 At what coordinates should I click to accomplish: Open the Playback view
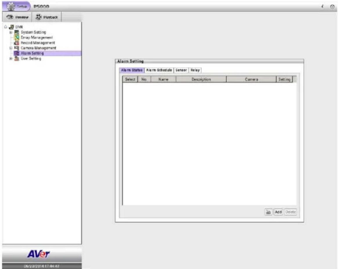point(46,17)
